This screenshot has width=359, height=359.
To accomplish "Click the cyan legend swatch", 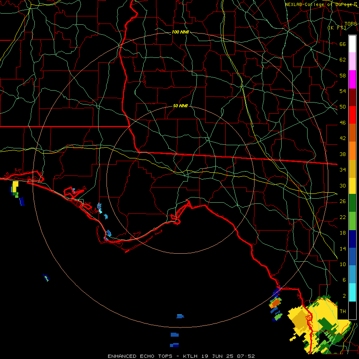I will (352, 292).
